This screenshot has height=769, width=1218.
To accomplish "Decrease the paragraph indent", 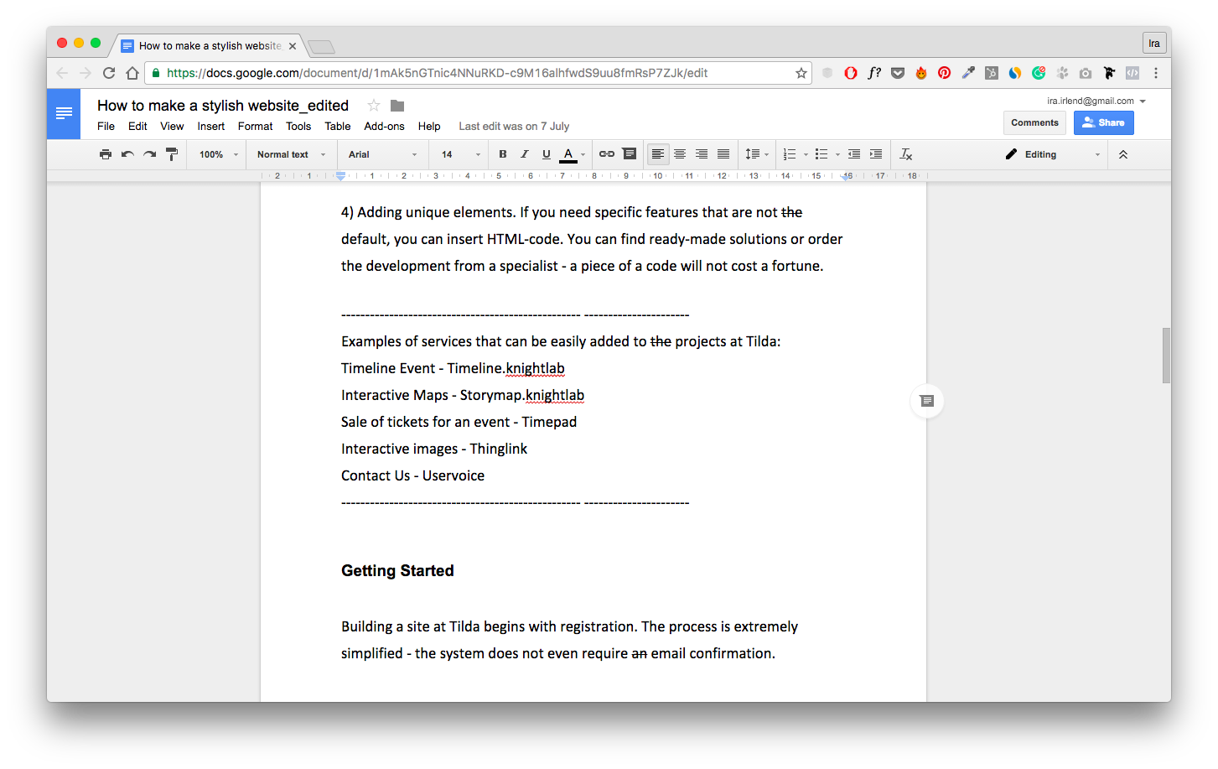I will pyautogui.click(x=854, y=154).
